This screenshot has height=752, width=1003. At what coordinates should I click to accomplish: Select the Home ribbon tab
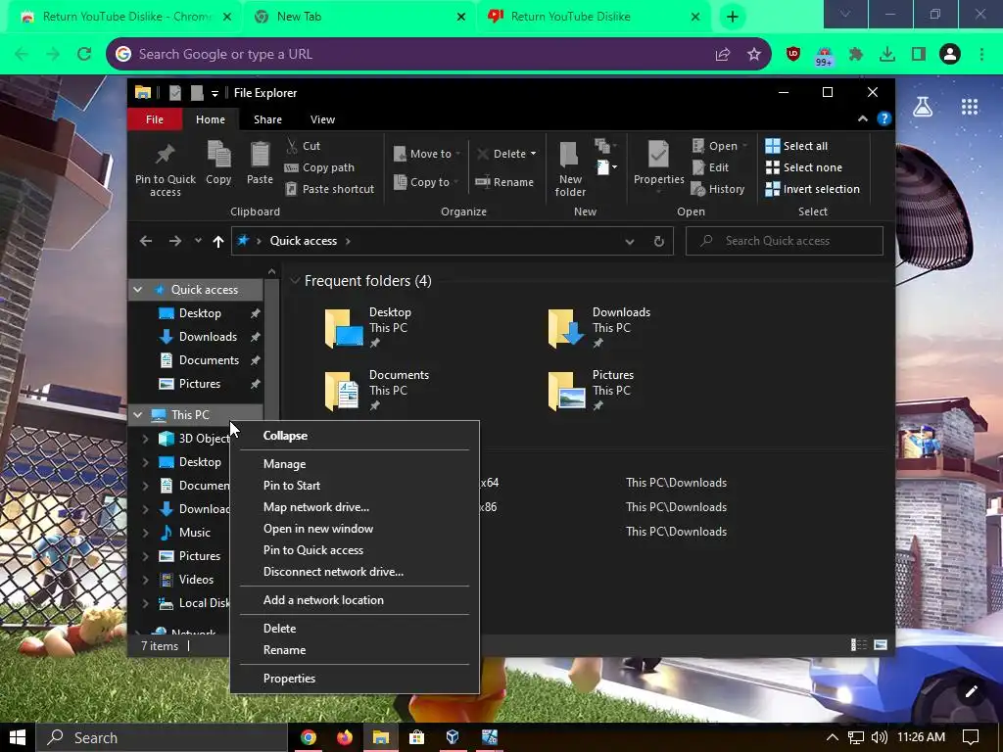tap(211, 119)
